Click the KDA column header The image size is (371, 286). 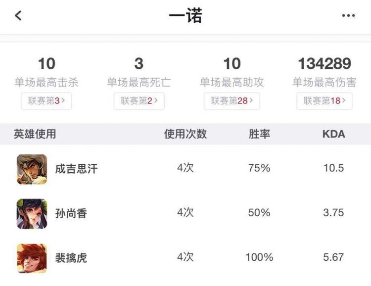pyautogui.click(x=333, y=134)
